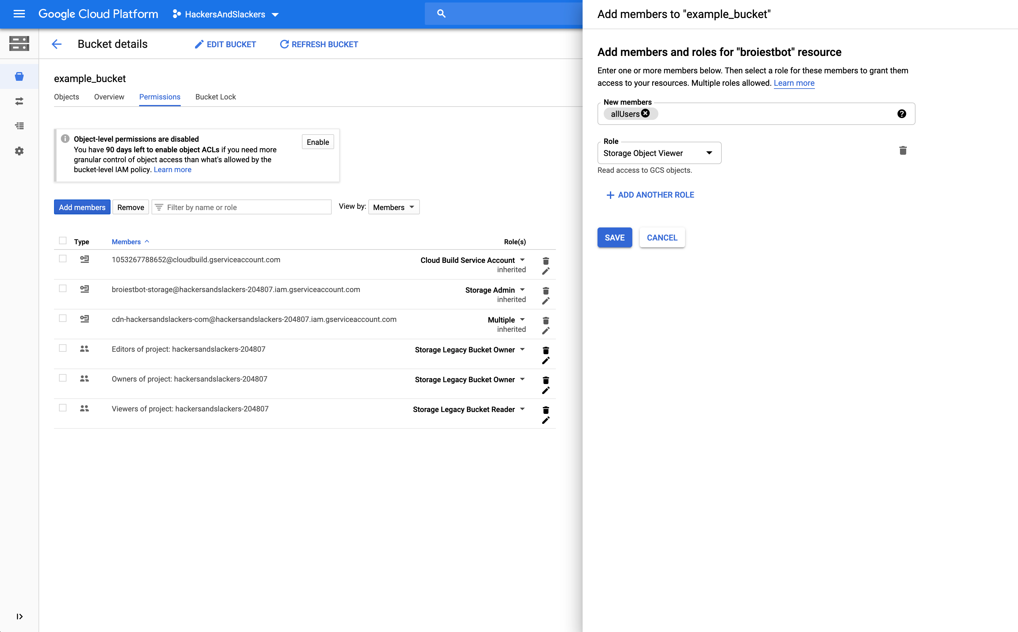Viewport: 1018px width, 632px height.
Task: Cancel adding members
Action: pyautogui.click(x=662, y=237)
